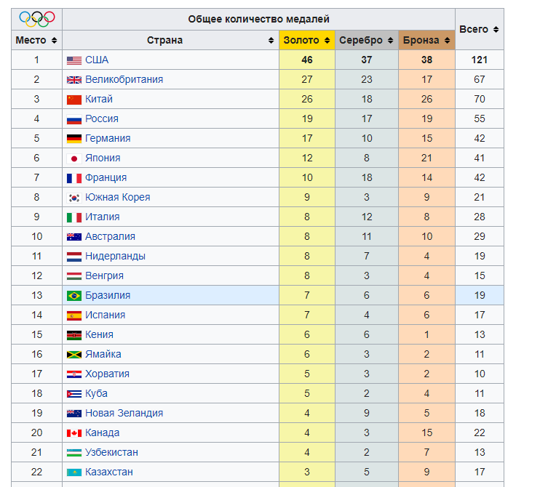Click the Japan flag icon
Screen dimensions: 548x487
(74, 158)
